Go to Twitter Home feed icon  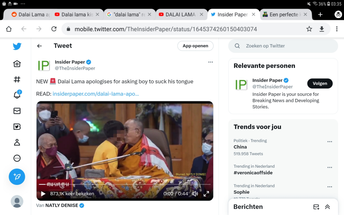click(x=17, y=64)
